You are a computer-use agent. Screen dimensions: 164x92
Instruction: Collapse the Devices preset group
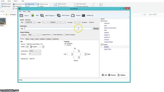click(102, 21)
